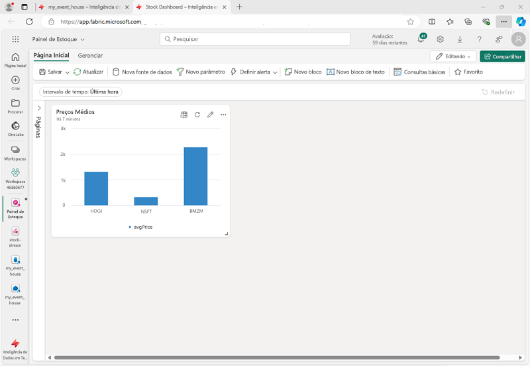Open OneLake from the sidebar
This screenshot has width=530, height=366.
click(15, 129)
